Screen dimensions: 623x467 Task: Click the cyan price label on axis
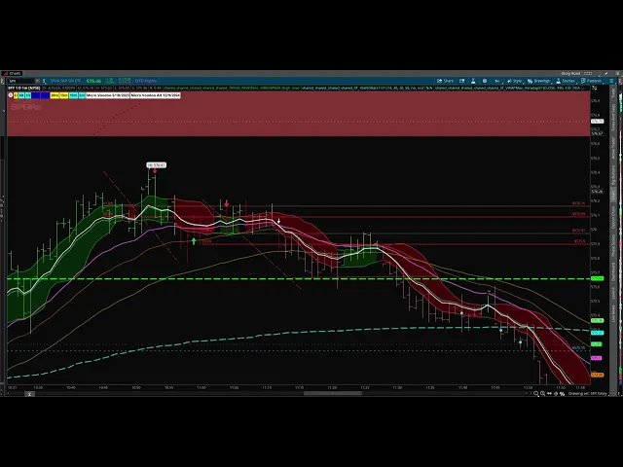(597, 333)
